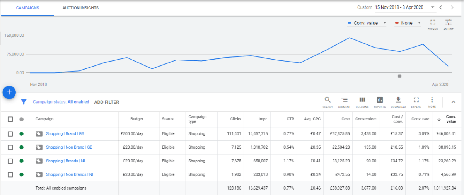
Task: Open the Conv. value metric dropdown
Action: click(x=367, y=23)
